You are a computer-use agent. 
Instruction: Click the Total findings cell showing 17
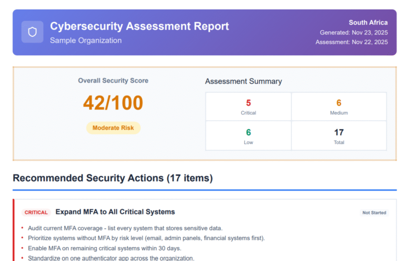tap(339, 136)
